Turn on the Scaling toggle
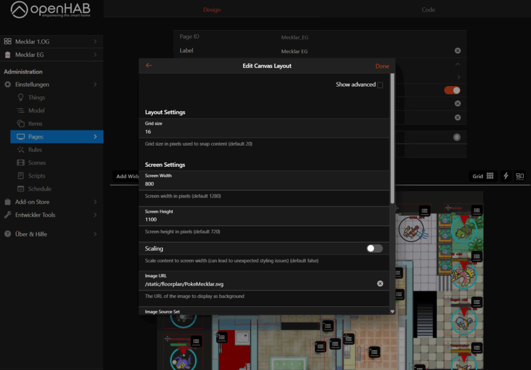Viewport: 531px width, 370px height. pyautogui.click(x=374, y=248)
